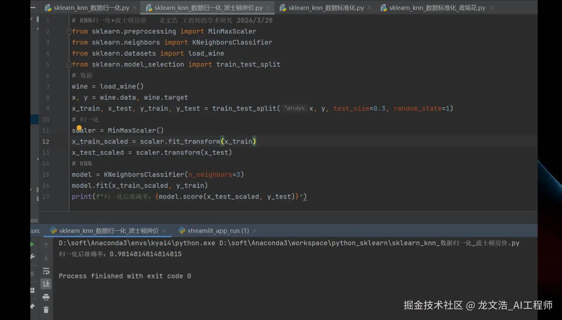
Task: Close the sklearn_knn_数据标准化_鸢尾花.py editor tab
Action: 491,8
